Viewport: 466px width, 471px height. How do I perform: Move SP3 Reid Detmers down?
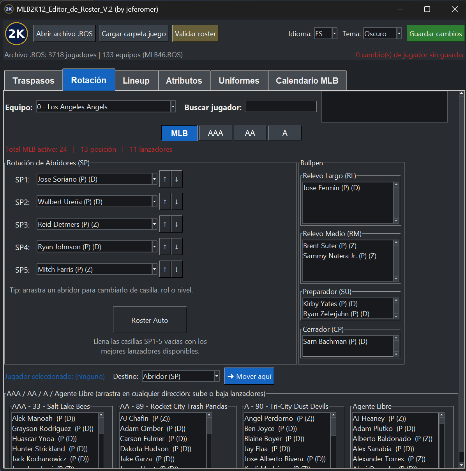coord(177,224)
